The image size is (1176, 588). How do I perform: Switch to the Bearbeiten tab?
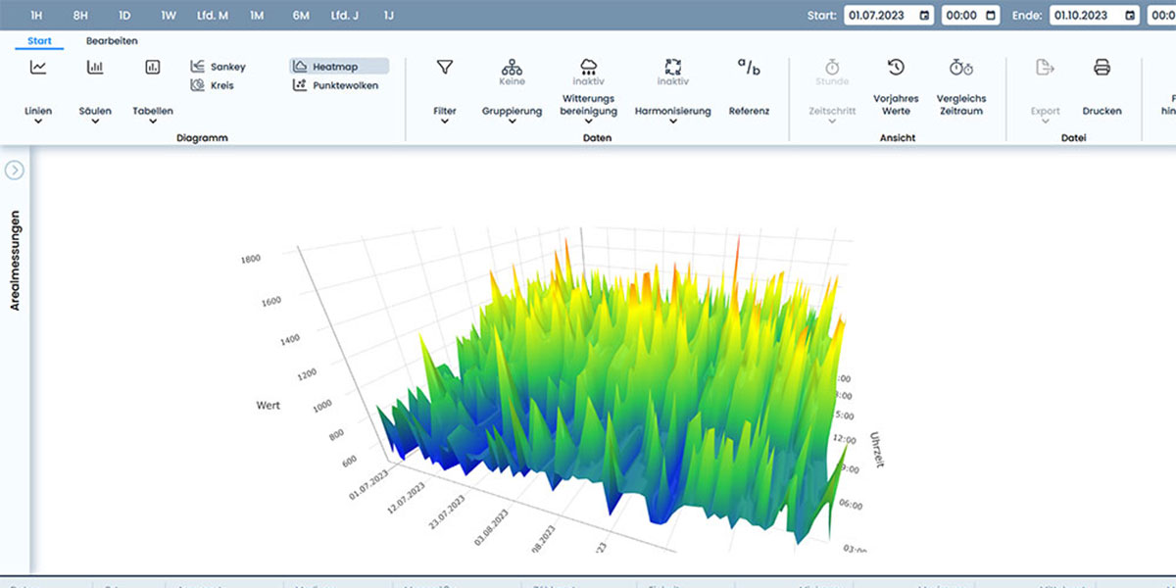click(112, 41)
